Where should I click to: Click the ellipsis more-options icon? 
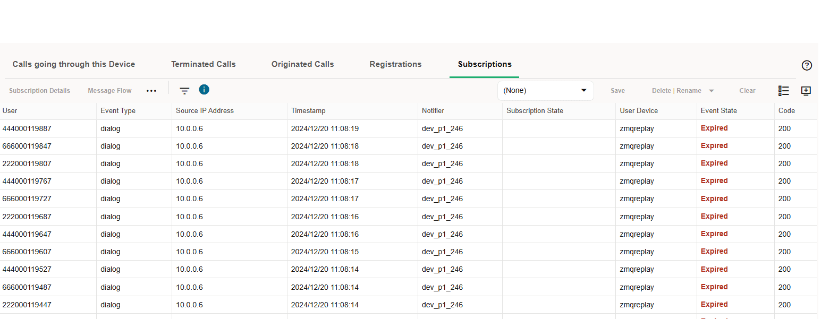coord(151,91)
